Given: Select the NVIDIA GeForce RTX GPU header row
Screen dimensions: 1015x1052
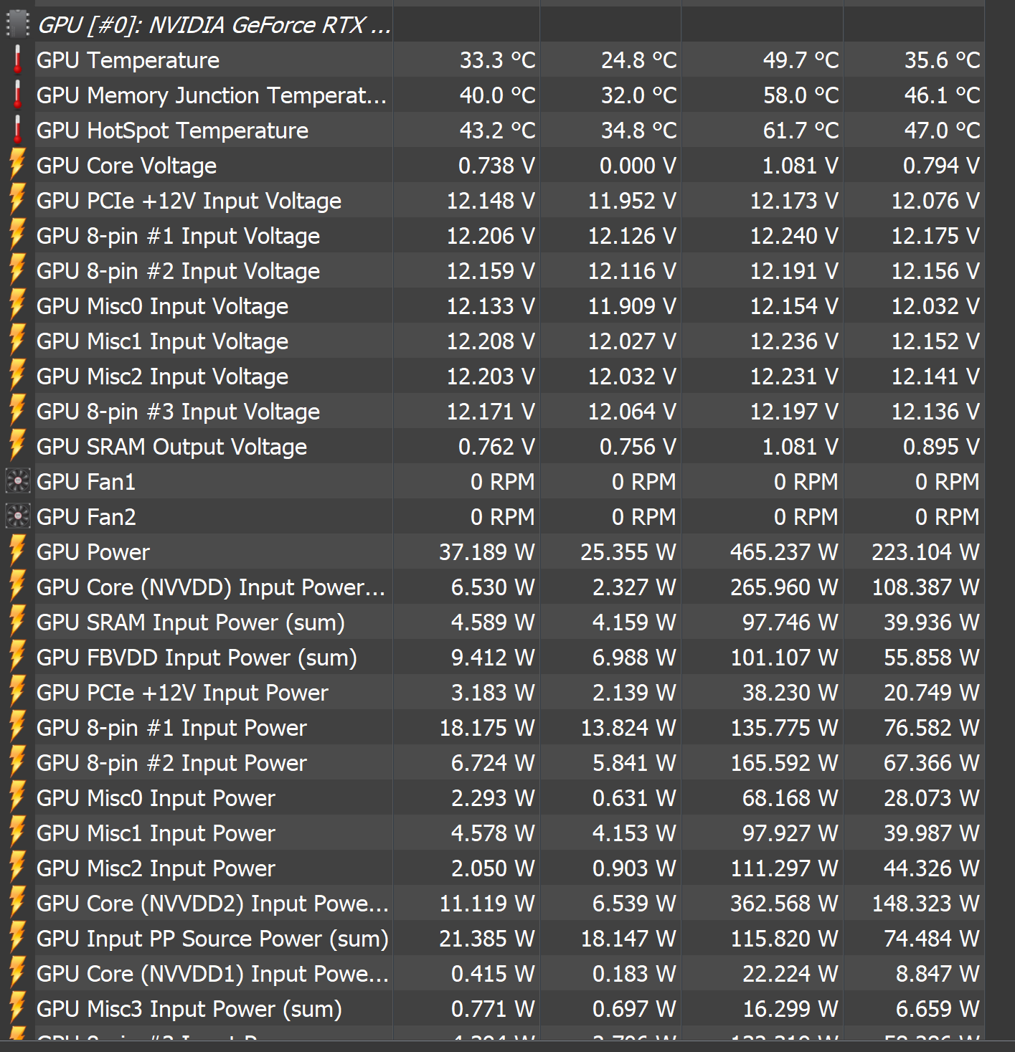Looking at the screenshot, I should 214,25.
